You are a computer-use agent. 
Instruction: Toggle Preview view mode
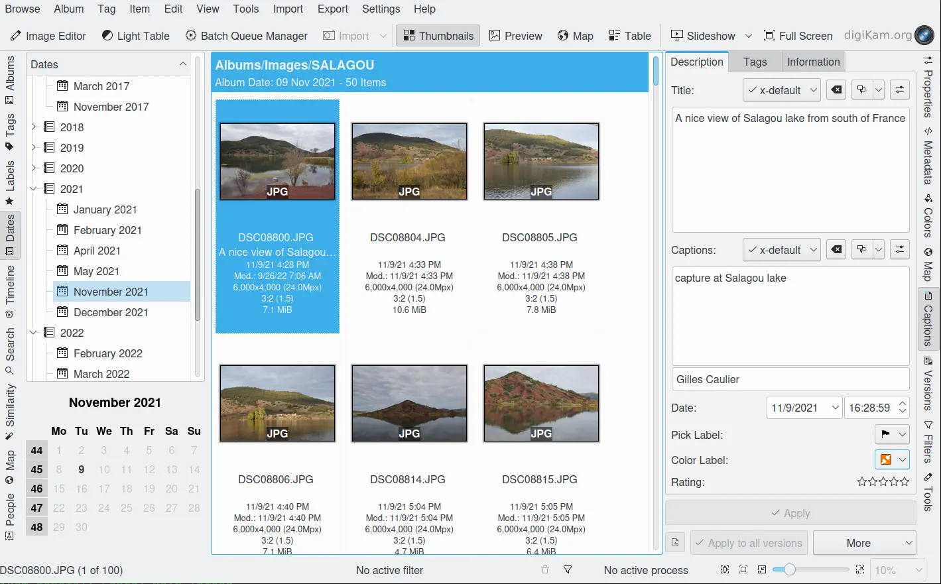click(515, 36)
